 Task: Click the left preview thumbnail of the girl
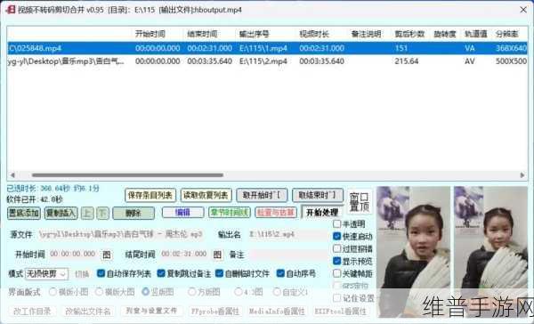tap(413, 251)
